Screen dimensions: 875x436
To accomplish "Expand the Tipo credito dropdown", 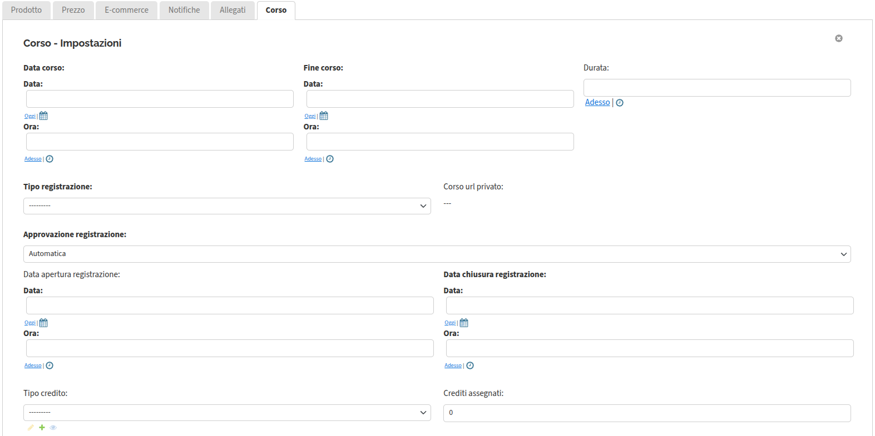I will (227, 413).
